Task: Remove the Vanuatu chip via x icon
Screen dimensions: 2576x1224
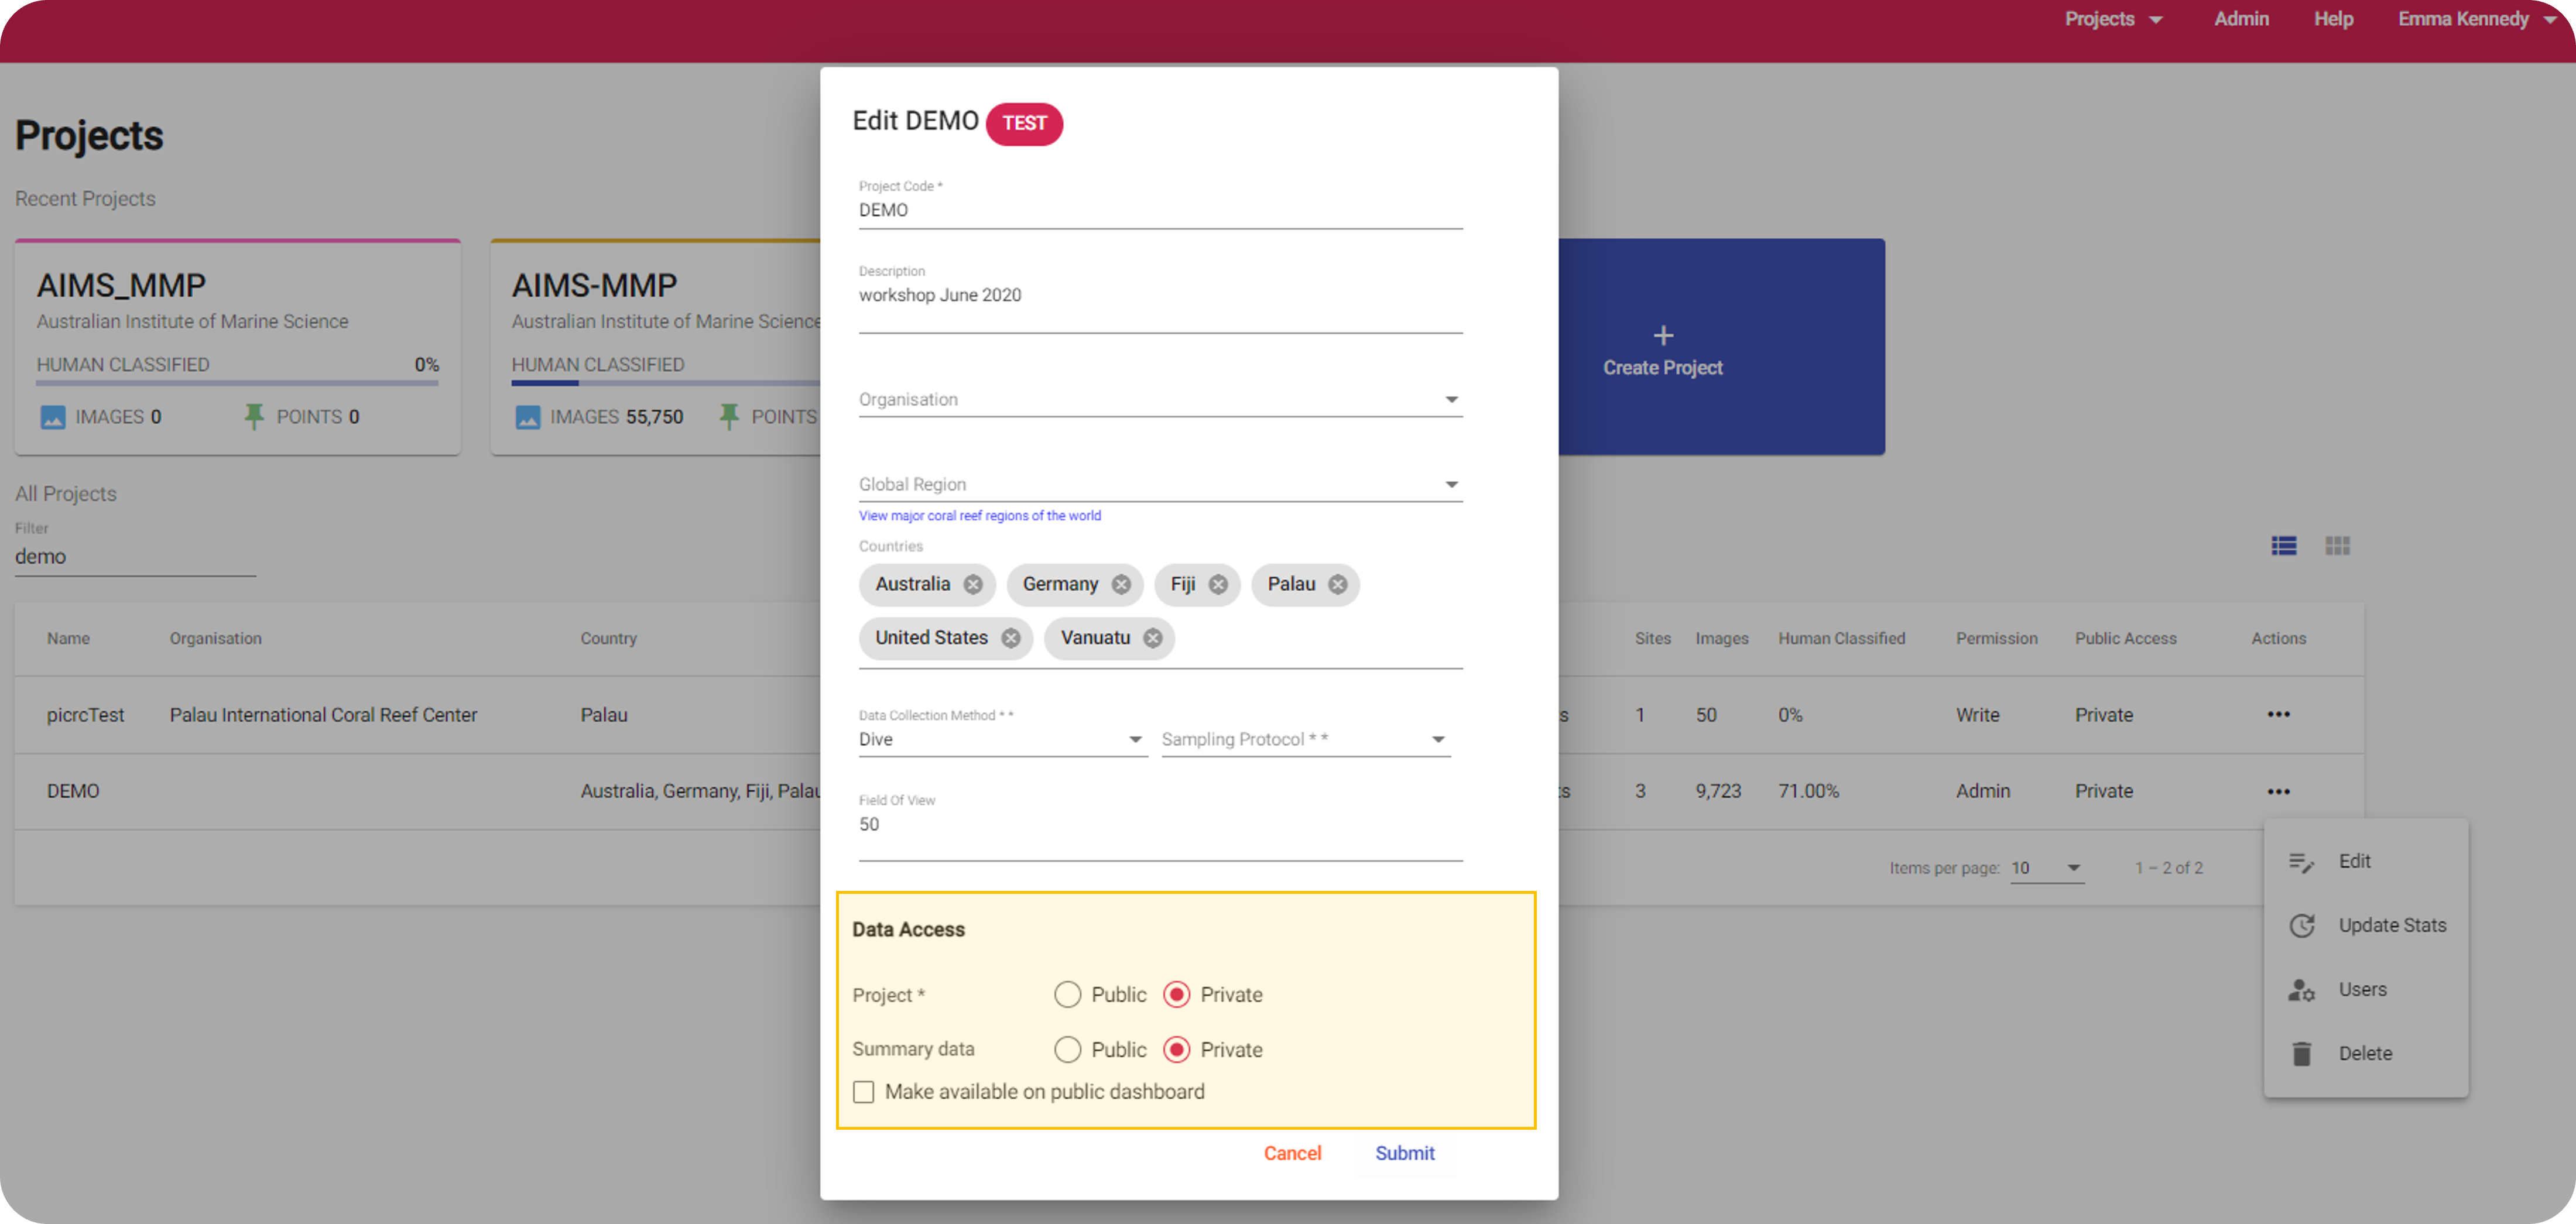Action: point(1152,638)
